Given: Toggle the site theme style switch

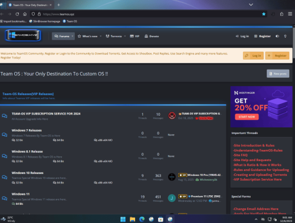Looking at the screenshot, I should tap(277, 36).
